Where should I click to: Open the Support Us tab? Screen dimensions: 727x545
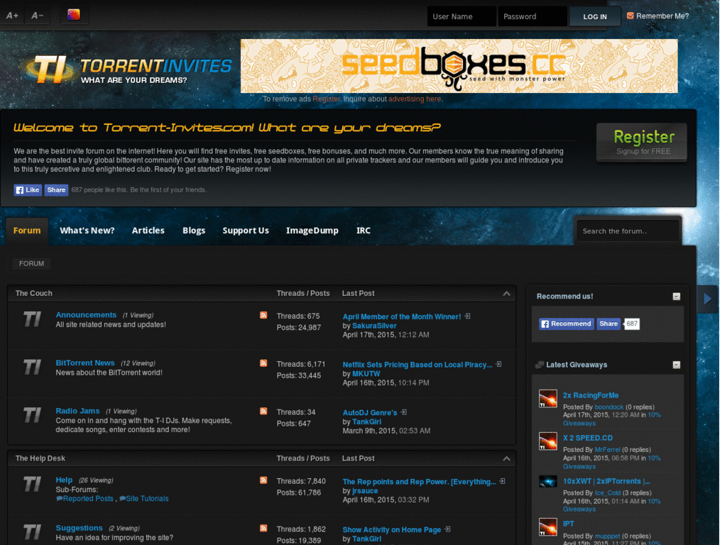[246, 231]
